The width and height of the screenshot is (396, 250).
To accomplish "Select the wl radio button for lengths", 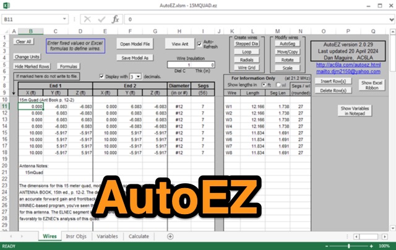I will click(278, 85).
